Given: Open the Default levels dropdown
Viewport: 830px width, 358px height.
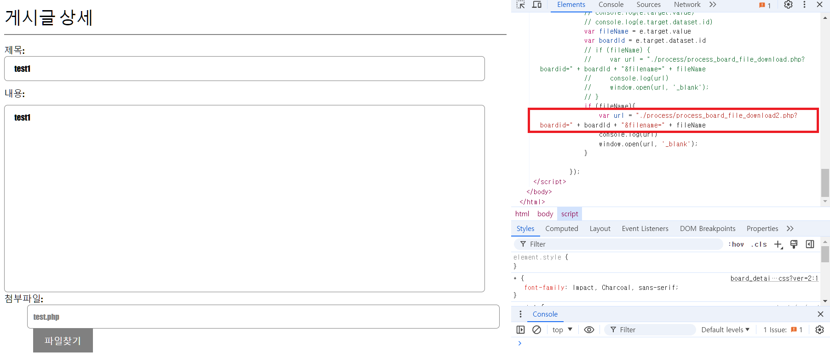Looking at the screenshot, I should pyautogui.click(x=725, y=330).
